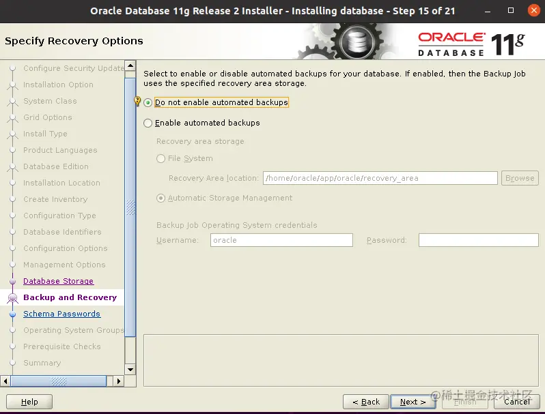This screenshot has width=545, height=414.
Task: Click the Help button
Action: click(29, 402)
